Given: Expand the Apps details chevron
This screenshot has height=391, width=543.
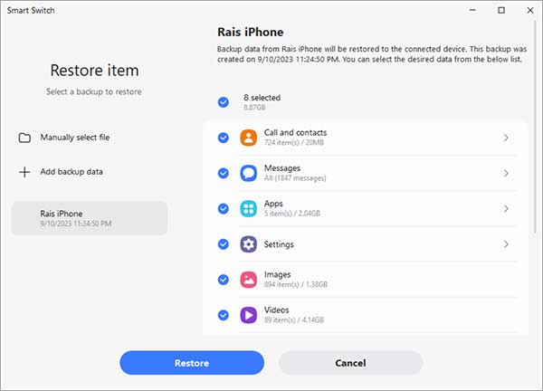Looking at the screenshot, I should 506,208.
